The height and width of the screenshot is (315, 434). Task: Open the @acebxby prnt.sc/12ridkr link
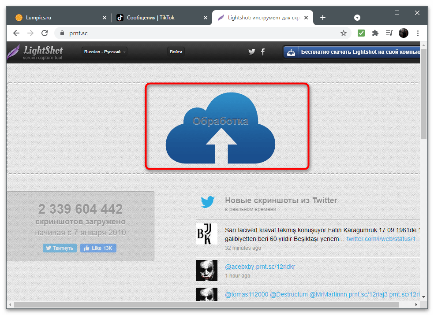click(260, 267)
